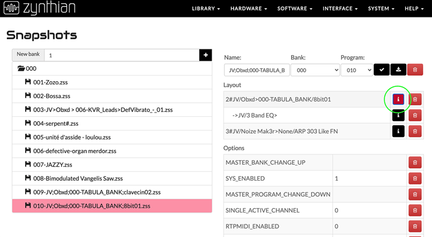Show info for 3#JV/Noize Mak3r layer
This screenshot has width=432, height=237.
[x=398, y=131]
